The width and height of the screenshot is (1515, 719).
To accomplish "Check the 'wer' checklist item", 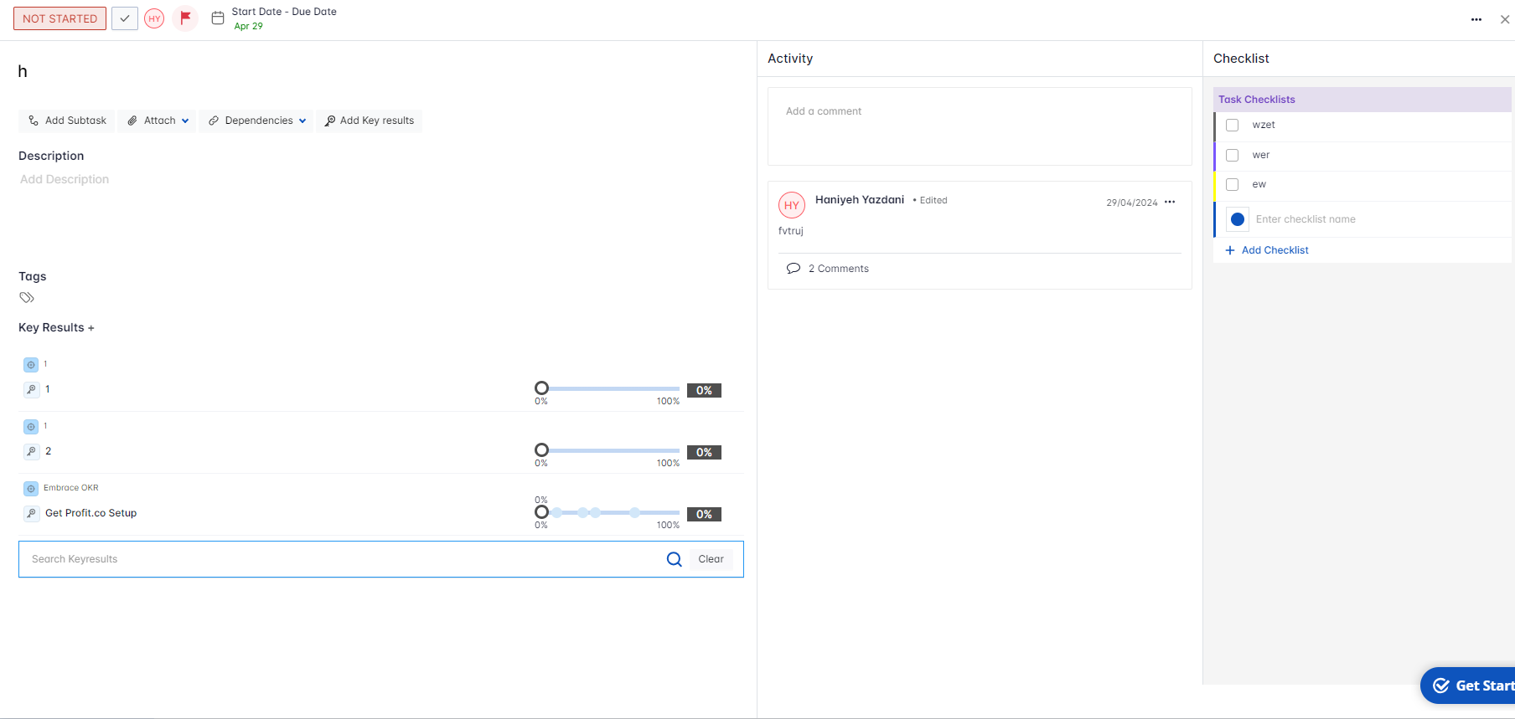I will 1232,155.
